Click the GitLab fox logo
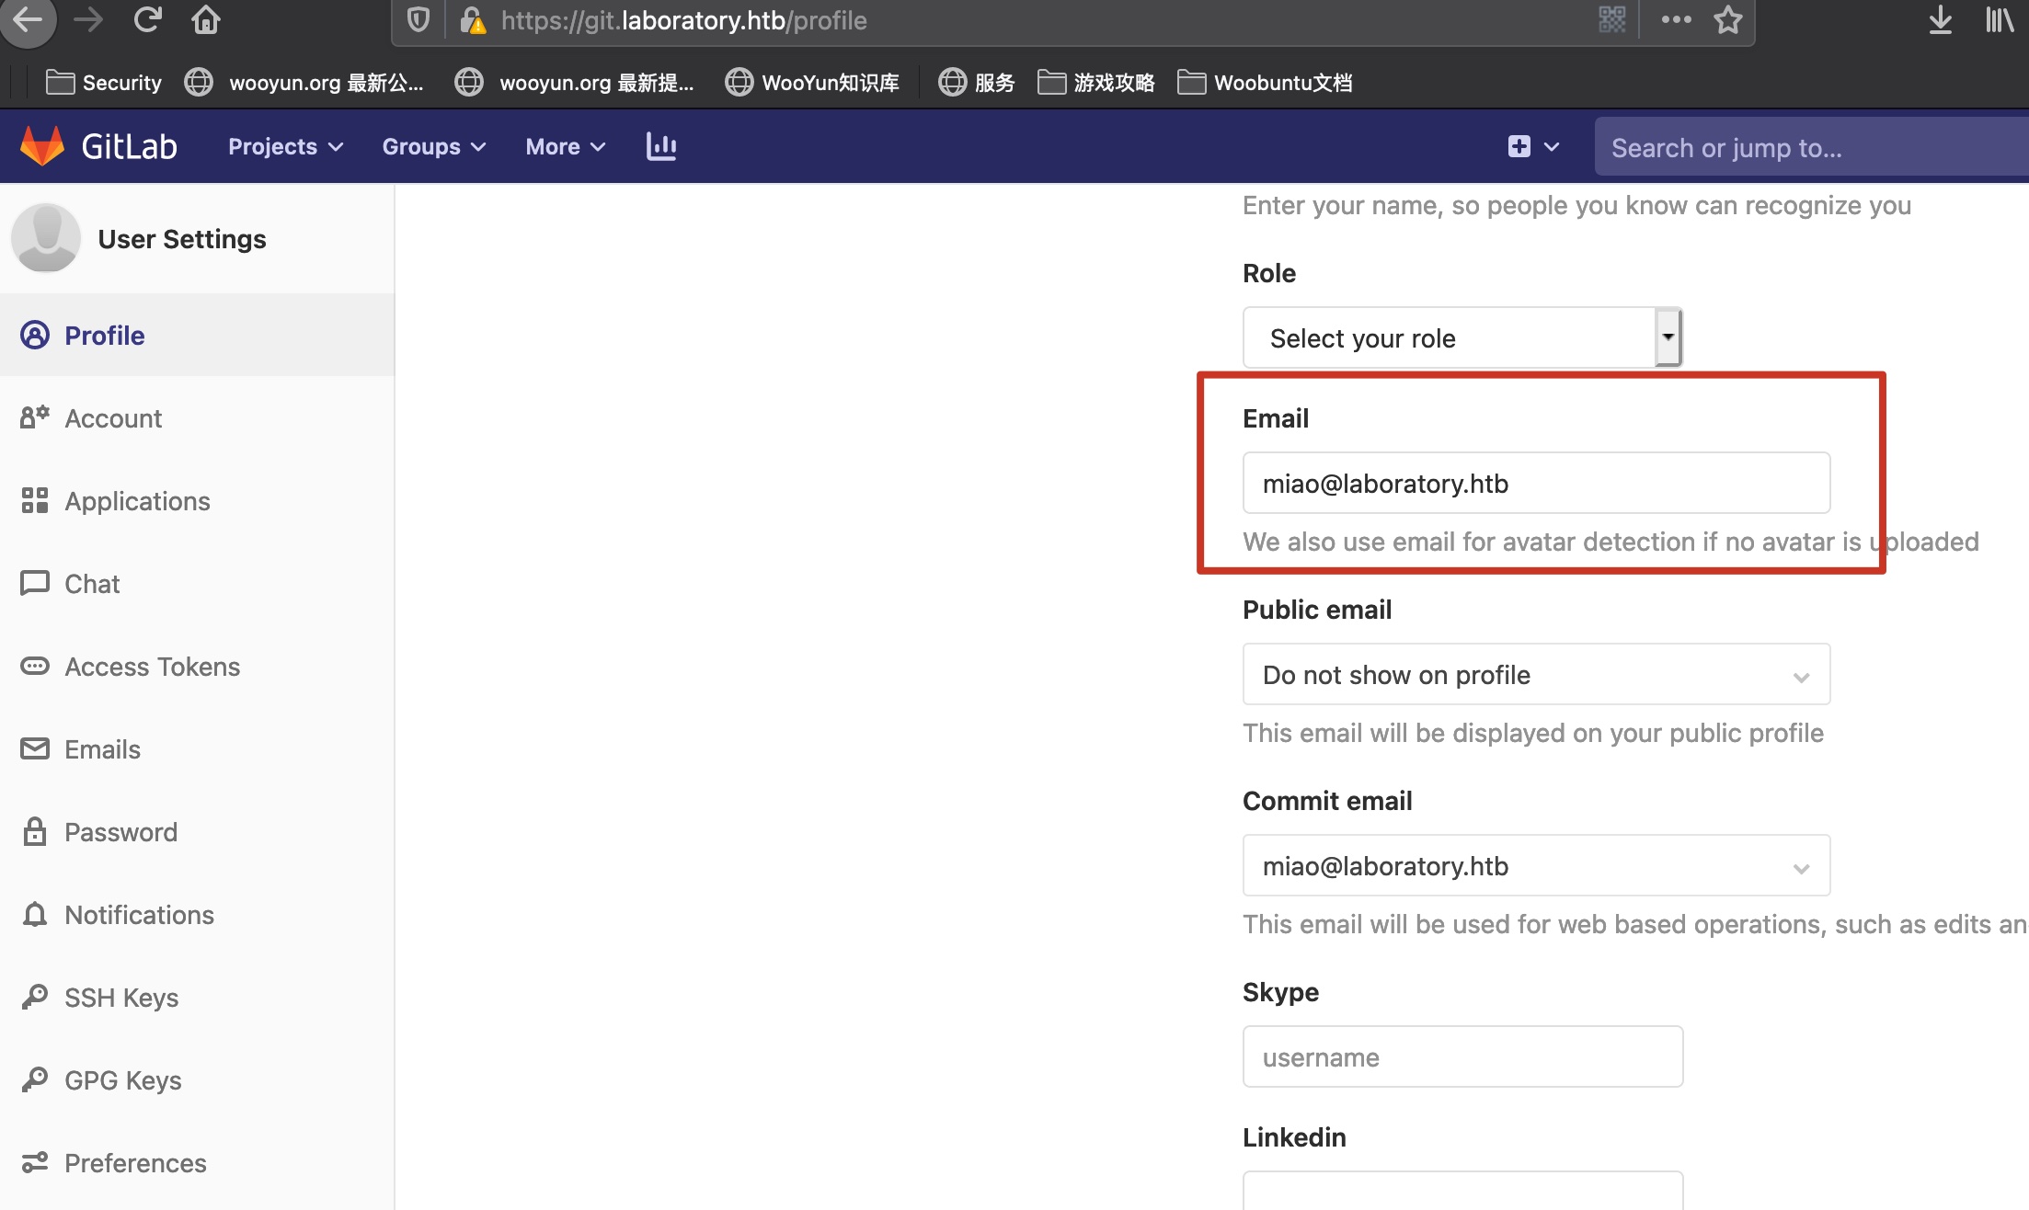This screenshot has height=1210, width=2029. click(x=42, y=146)
